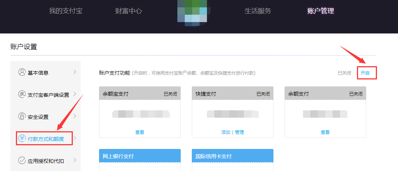The height and width of the screenshot is (171, 398).
Task: Click the 基本信息 person icon
Action: [22, 72]
